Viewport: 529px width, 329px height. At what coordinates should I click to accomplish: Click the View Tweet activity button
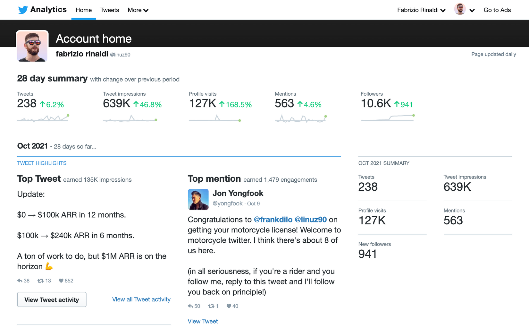tap(52, 299)
